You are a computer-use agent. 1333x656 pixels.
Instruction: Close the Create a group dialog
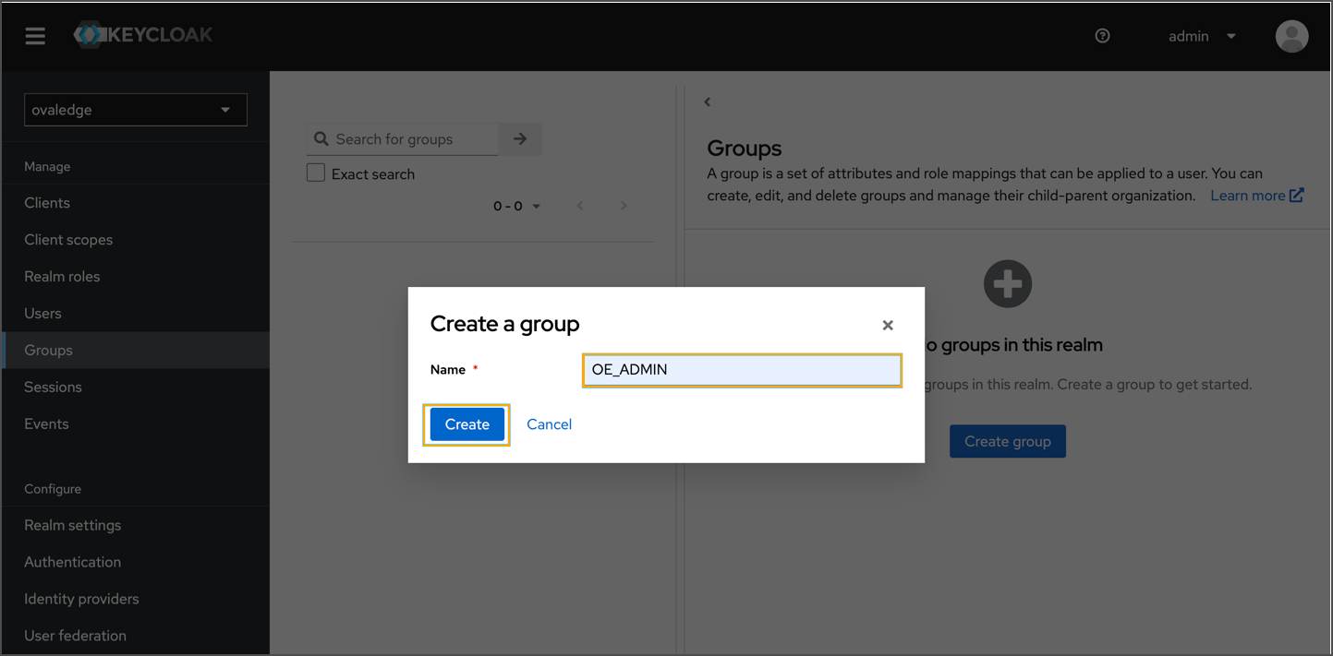coord(888,325)
